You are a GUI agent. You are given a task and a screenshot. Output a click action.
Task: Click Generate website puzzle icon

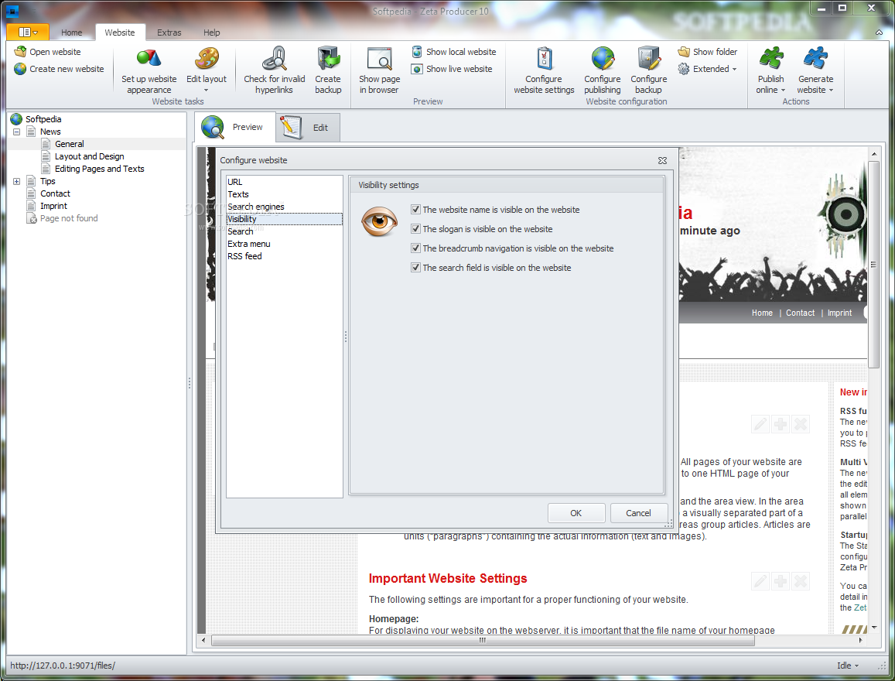(815, 58)
